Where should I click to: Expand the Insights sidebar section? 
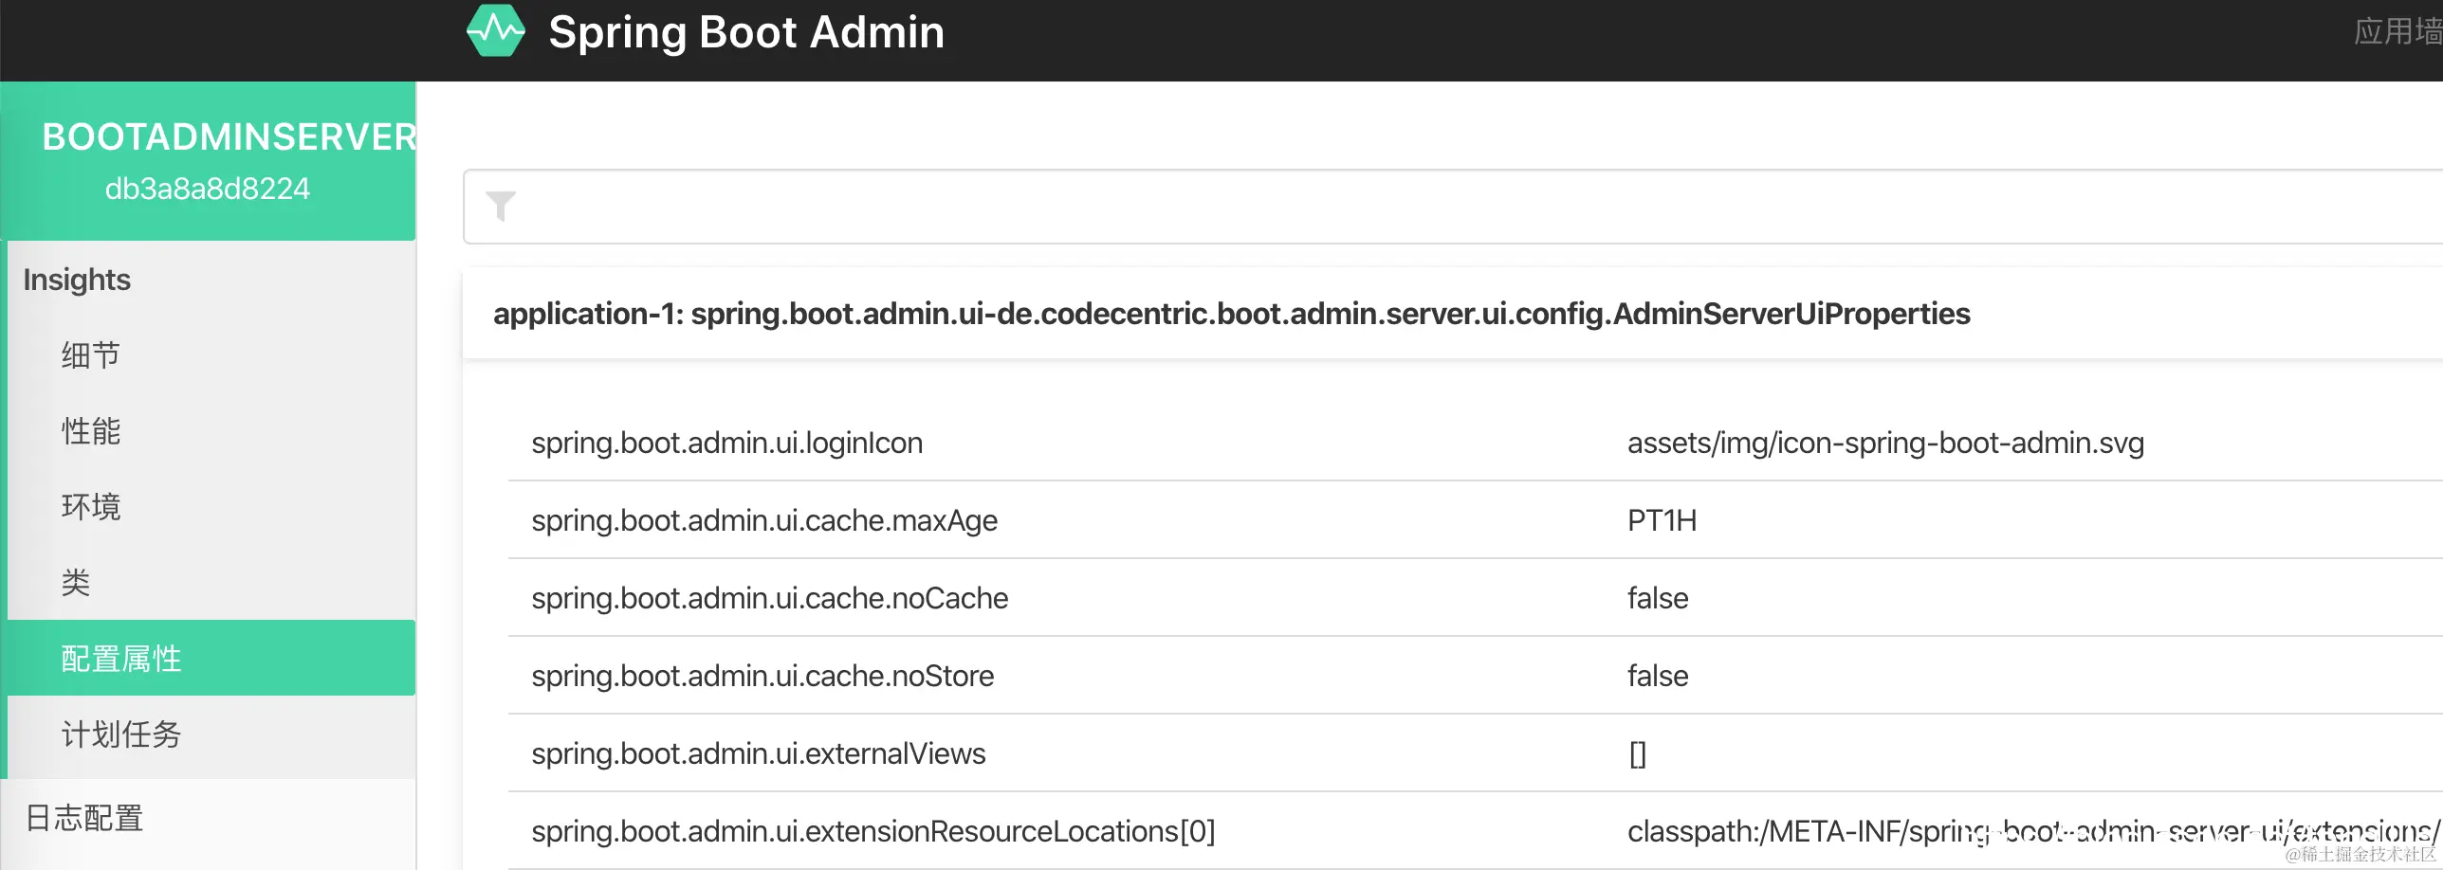(x=77, y=280)
